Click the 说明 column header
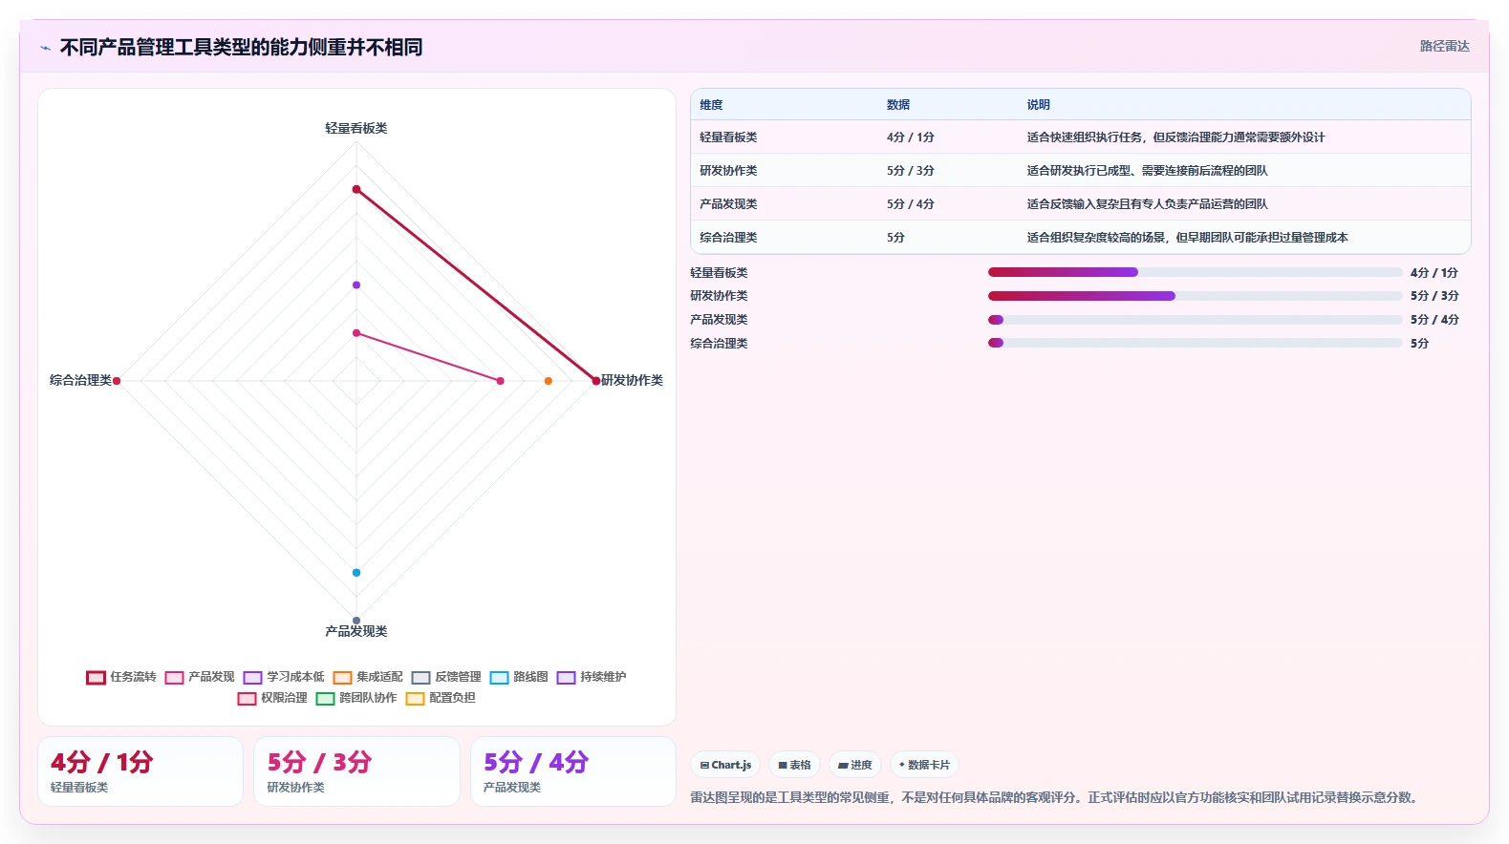Screen dimensions: 1509x844 1039,105
